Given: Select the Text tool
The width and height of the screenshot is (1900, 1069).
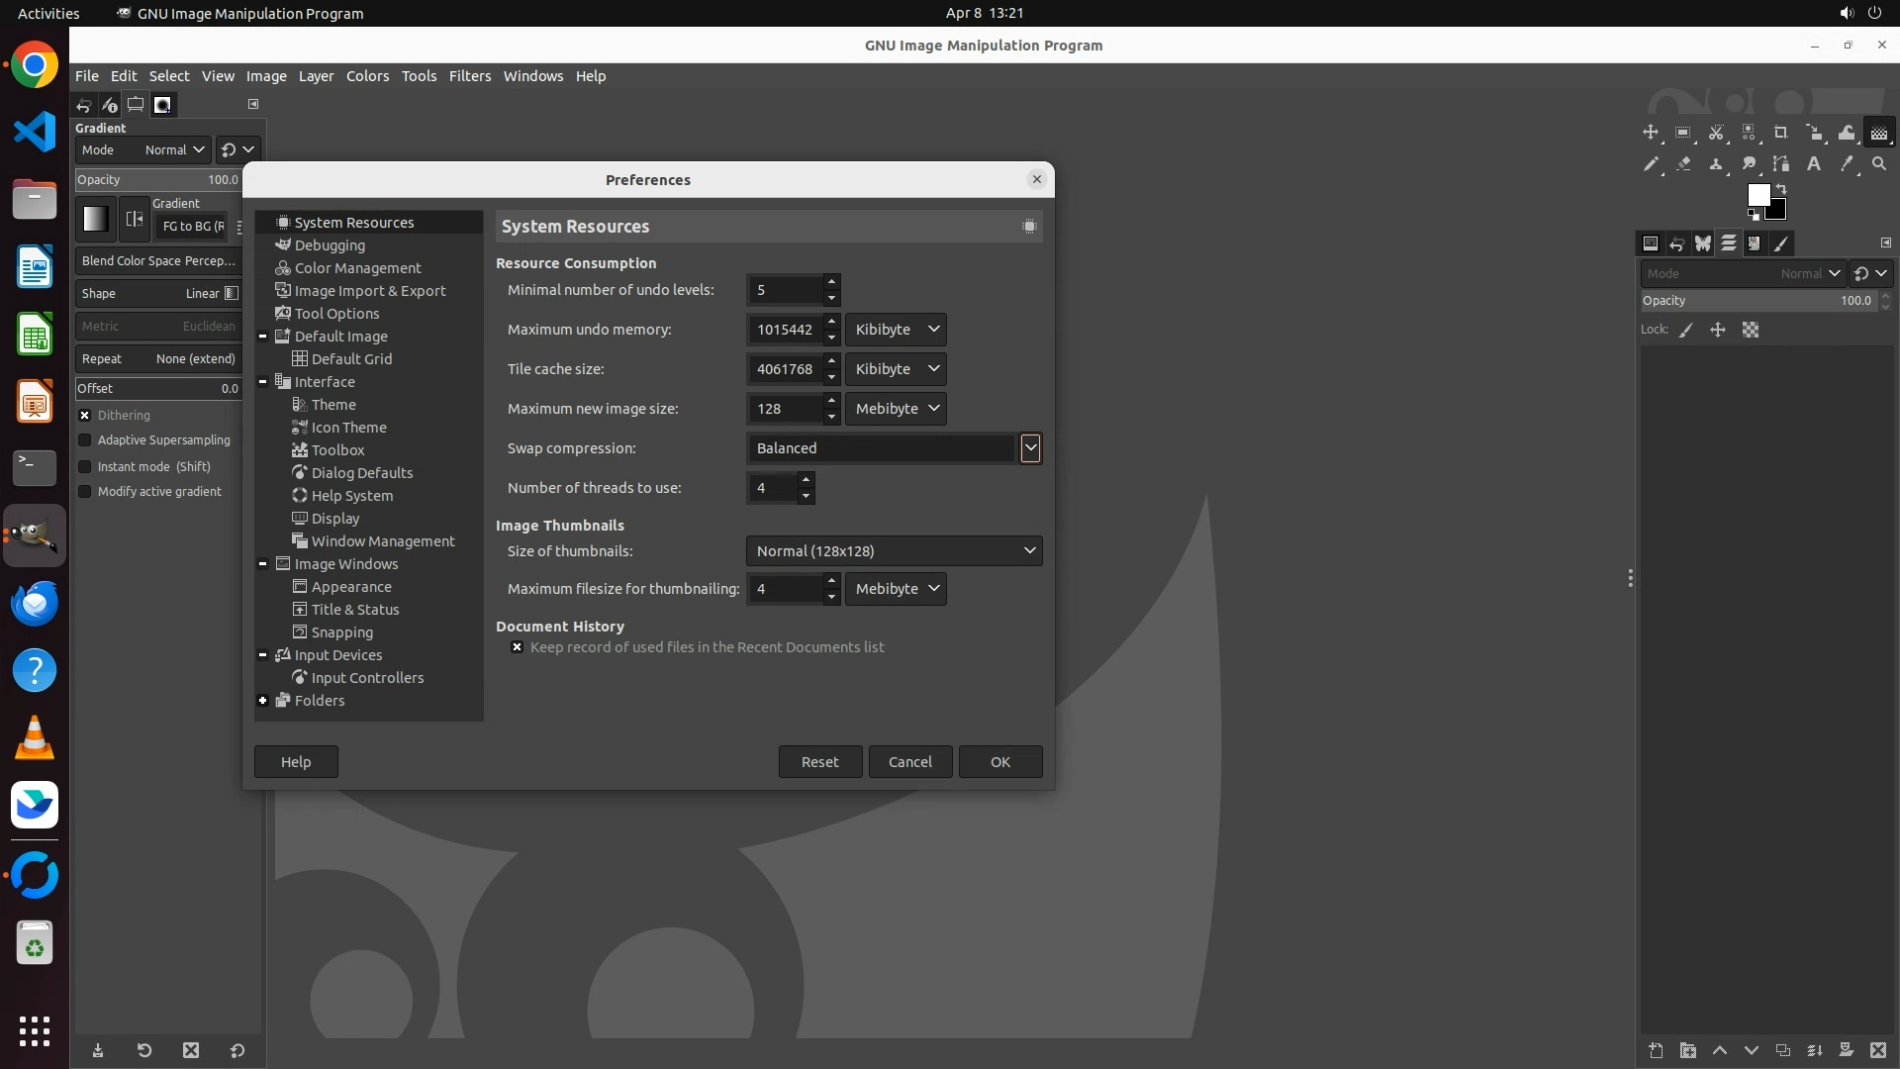Looking at the screenshot, I should click(x=1814, y=164).
